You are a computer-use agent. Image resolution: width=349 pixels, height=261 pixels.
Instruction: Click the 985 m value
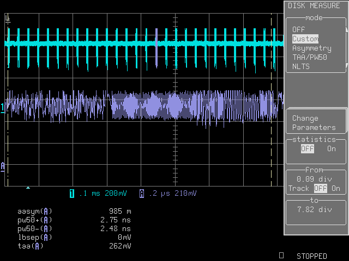point(120,211)
